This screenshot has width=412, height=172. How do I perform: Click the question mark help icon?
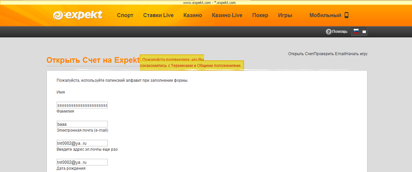coord(328,32)
